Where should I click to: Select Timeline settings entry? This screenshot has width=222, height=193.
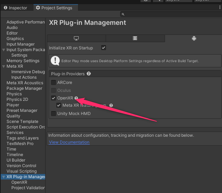15,155
